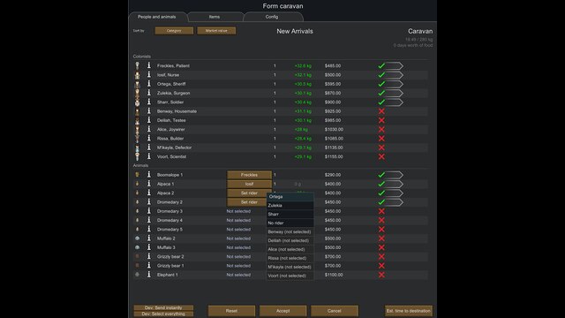Choose Sharr from the rider list
The image size is (565, 318).
[290, 214]
